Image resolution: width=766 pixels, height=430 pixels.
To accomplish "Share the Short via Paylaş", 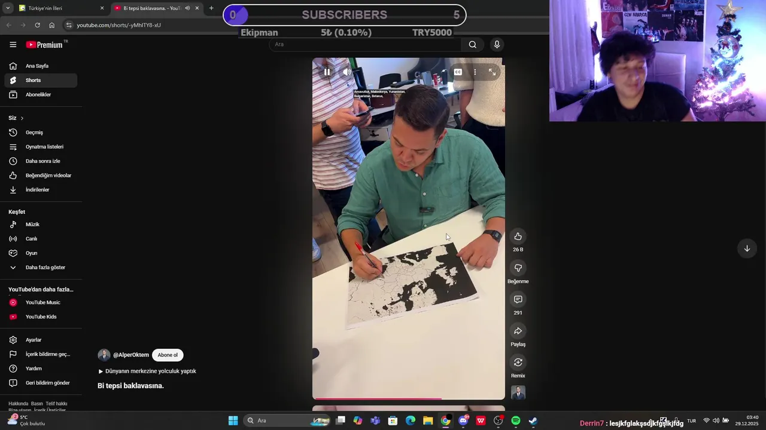I will pos(518,331).
